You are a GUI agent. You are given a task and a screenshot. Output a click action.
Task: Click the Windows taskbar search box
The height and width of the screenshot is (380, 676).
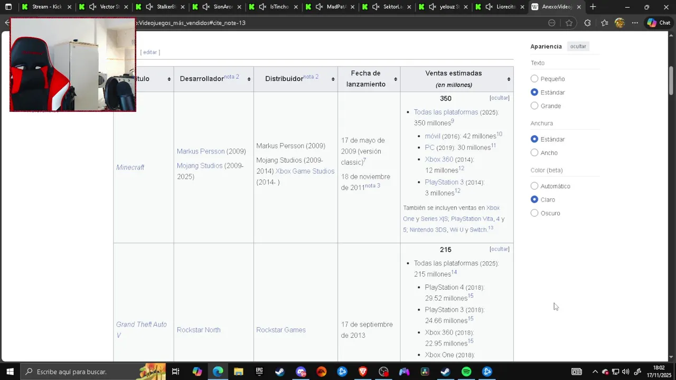[93, 372]
